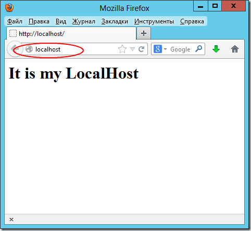Open the Google search engine dropdown

(160, 49)
